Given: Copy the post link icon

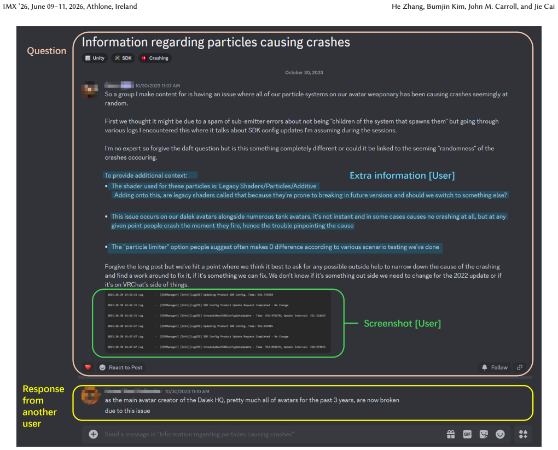Looking at the screenshot, I should (x=520, y=367).
